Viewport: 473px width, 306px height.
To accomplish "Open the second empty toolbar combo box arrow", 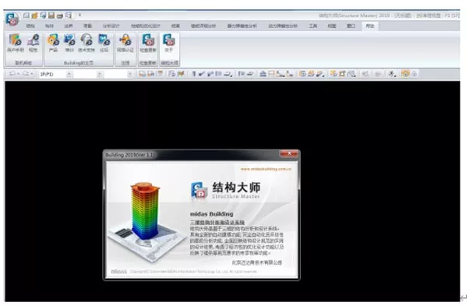I will click(100, 74).
